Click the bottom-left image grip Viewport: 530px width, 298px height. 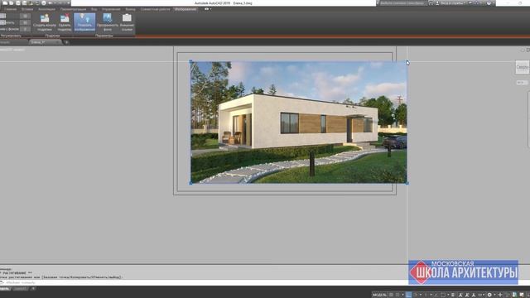click(x=191, y=183)
